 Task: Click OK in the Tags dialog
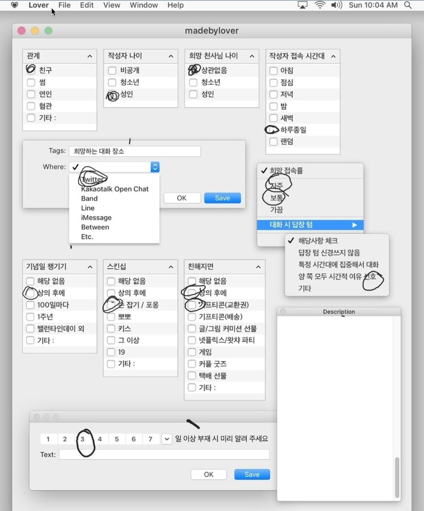click(182, 198)
